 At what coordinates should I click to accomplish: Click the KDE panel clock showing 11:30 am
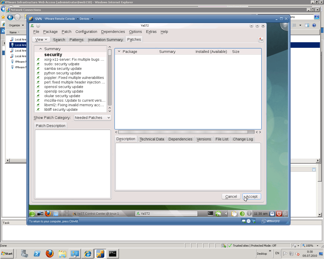click(261, 214)
